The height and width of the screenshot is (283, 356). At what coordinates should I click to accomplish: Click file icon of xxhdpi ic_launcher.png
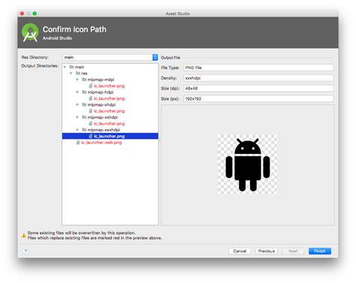pos(91,123)
